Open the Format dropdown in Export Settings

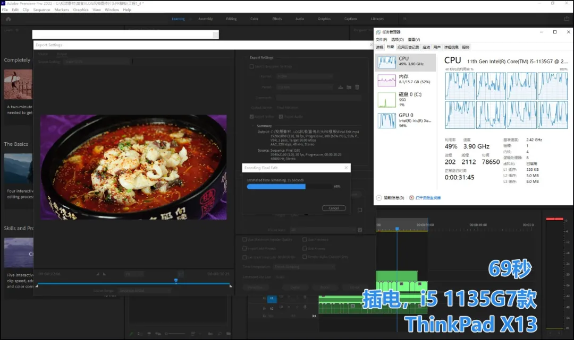pyautogui.click(x=305, y=76)
